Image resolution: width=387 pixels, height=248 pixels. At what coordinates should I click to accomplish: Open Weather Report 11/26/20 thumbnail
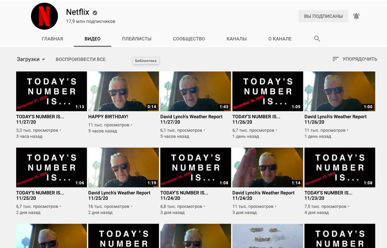coord(340,91)
